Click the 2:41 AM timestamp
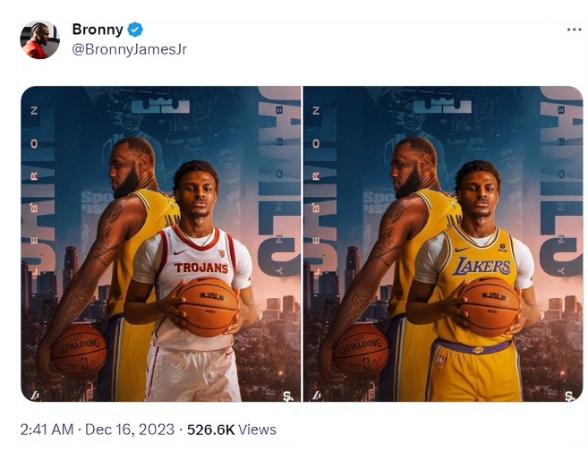 pos(47,430)
